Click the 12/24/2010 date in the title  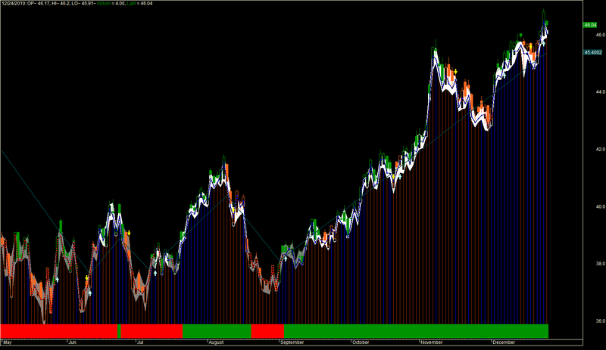[13, 4]
